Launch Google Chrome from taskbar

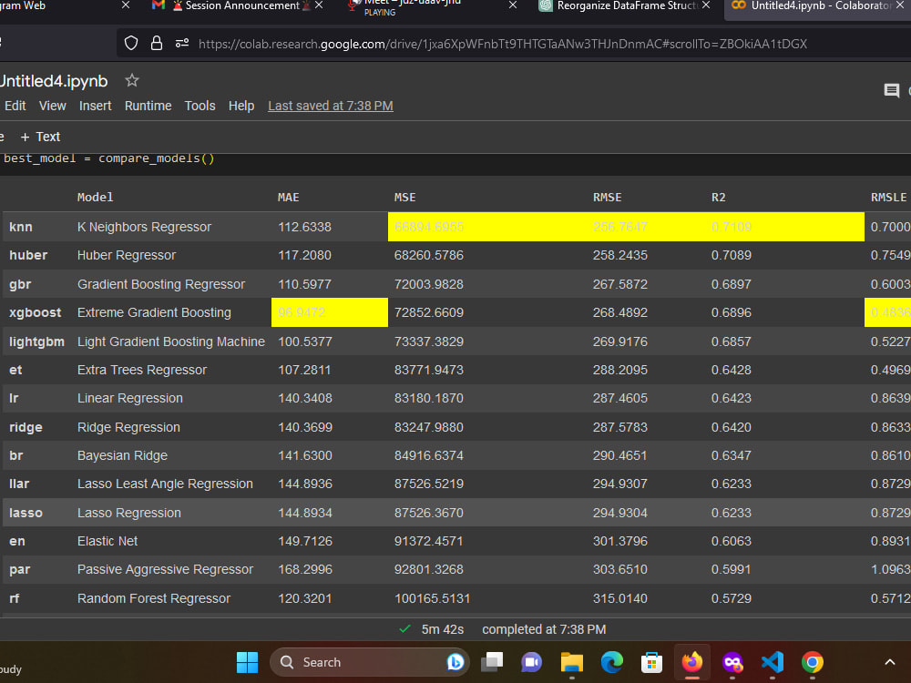[813, 662]
